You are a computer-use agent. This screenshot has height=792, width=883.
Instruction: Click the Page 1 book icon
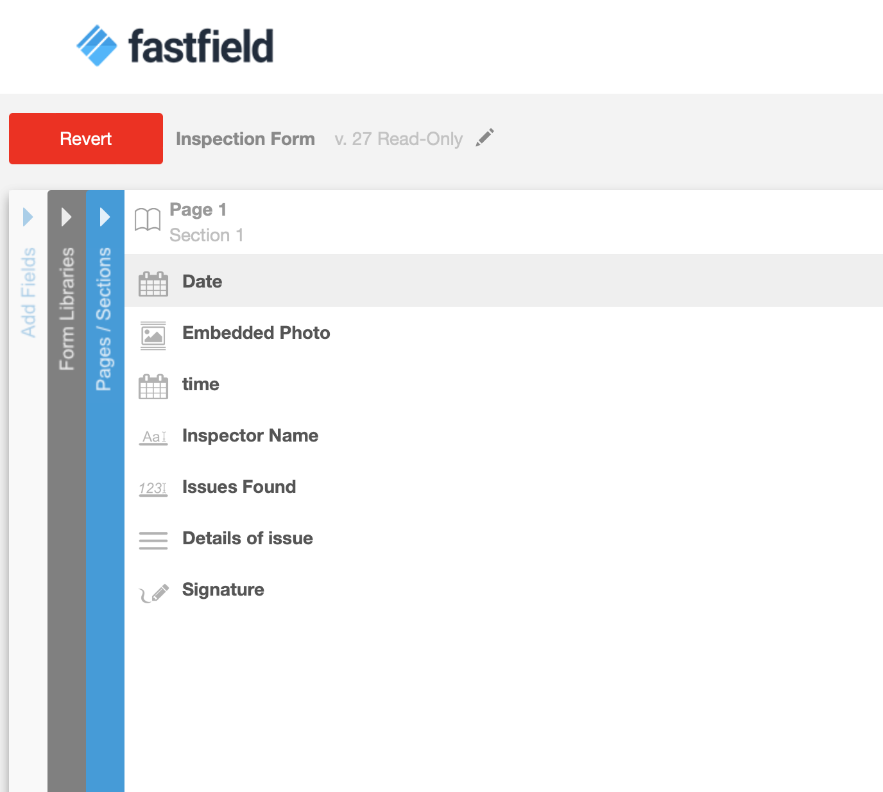(x=148, y=220)
